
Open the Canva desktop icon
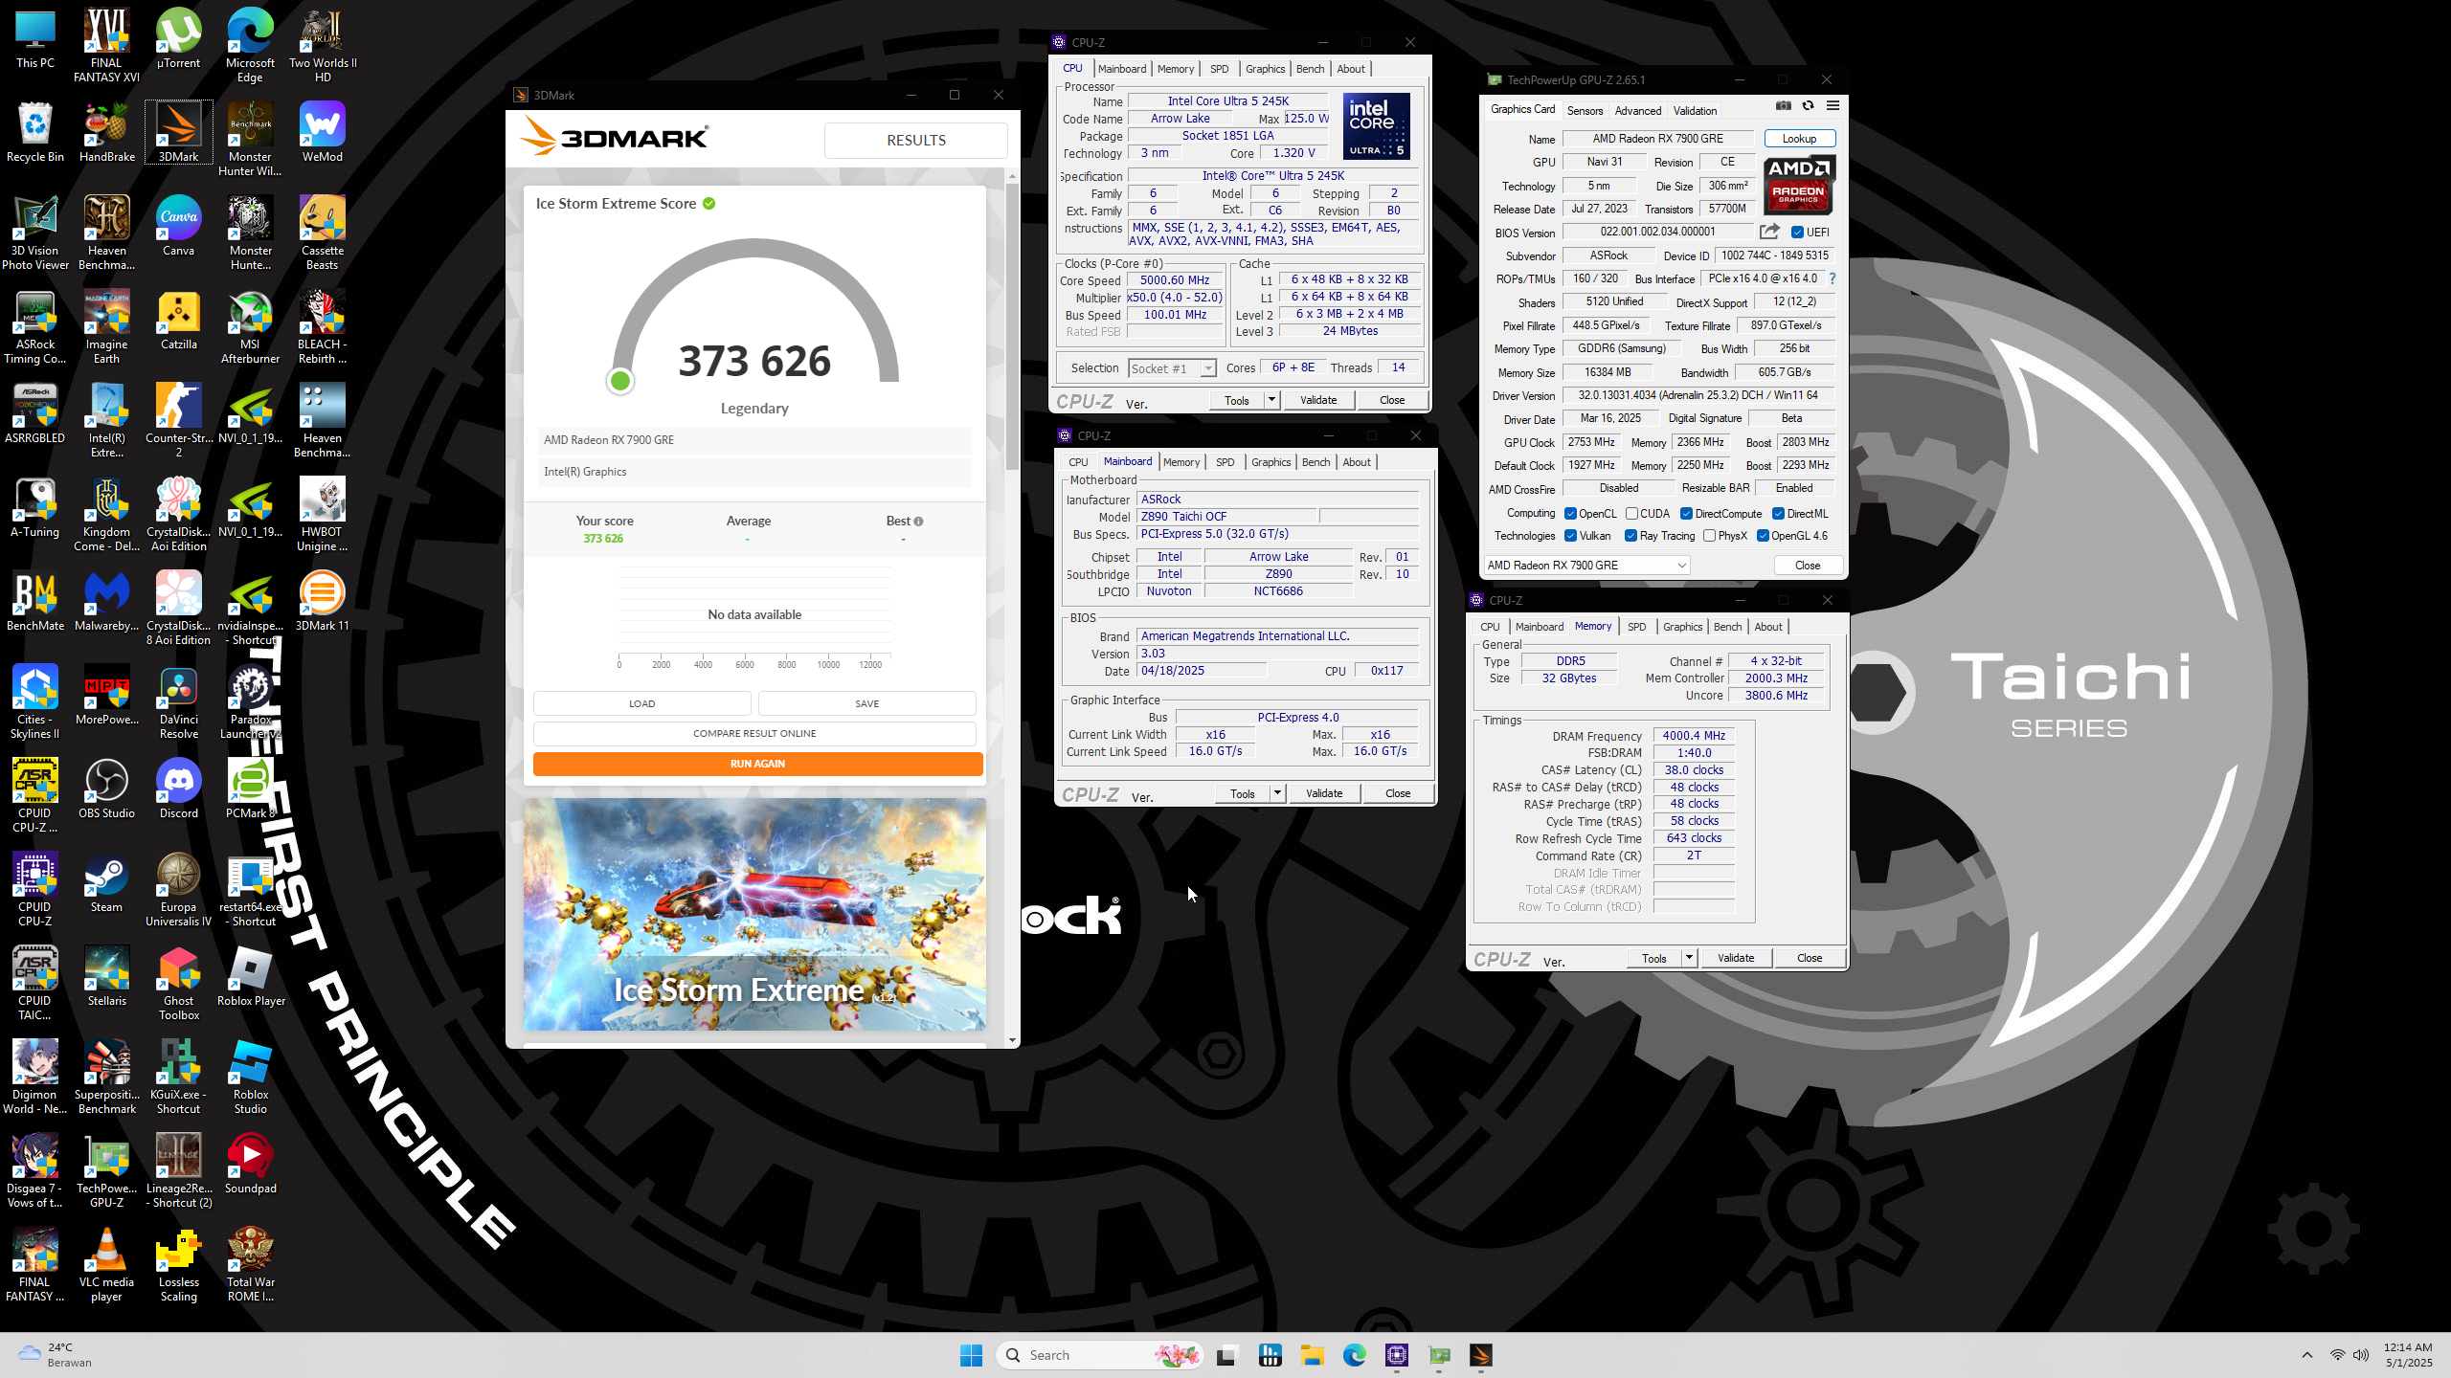[x=178, y=228]
